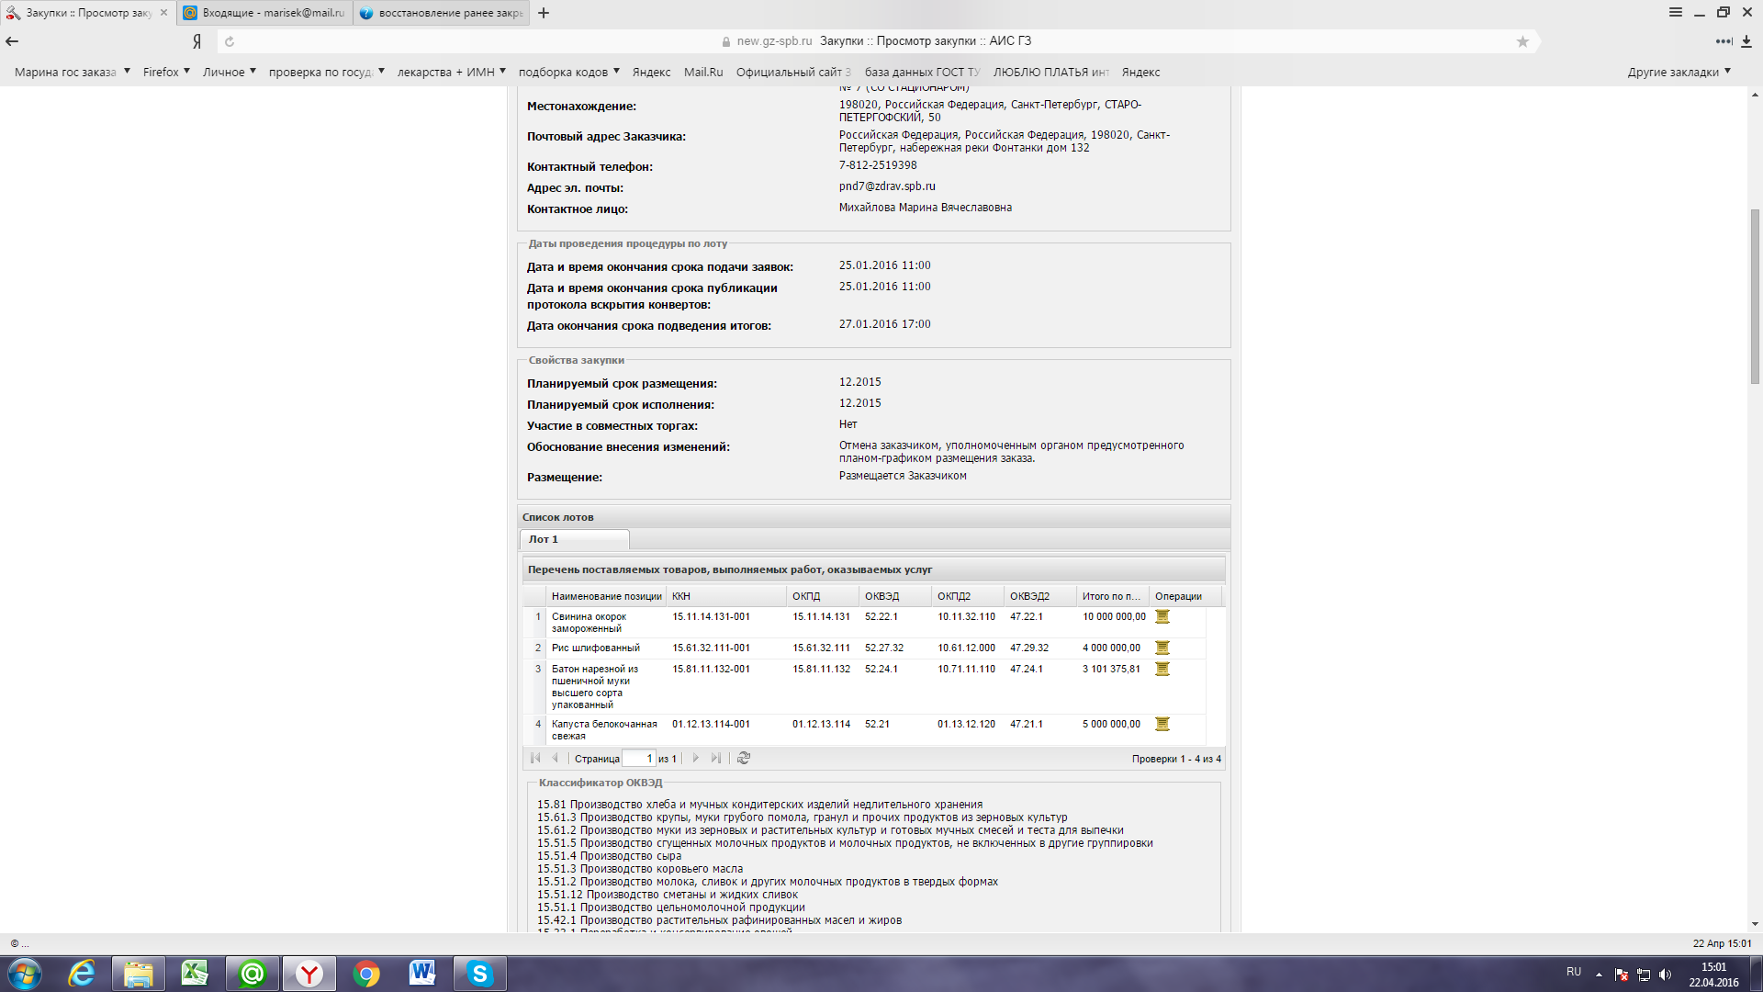Sort by ККН column header
This screenshot has height=992, width=1763.
point(726,596)
